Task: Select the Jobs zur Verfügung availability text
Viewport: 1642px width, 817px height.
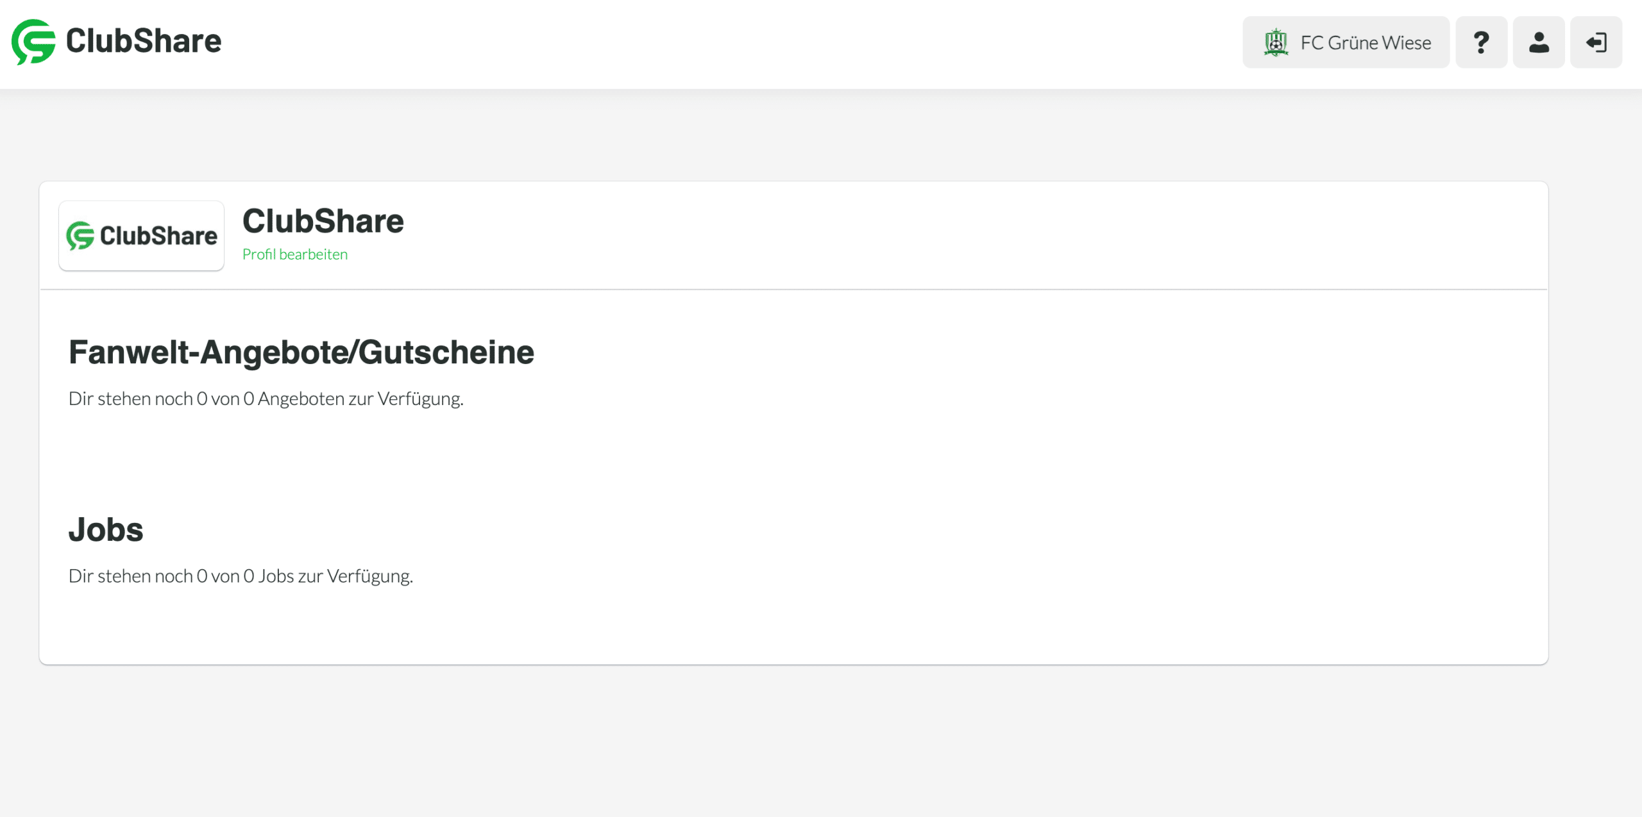Action: (241, 576)
